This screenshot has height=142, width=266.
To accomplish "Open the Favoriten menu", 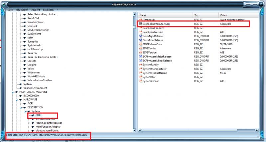I will (48, 10).
